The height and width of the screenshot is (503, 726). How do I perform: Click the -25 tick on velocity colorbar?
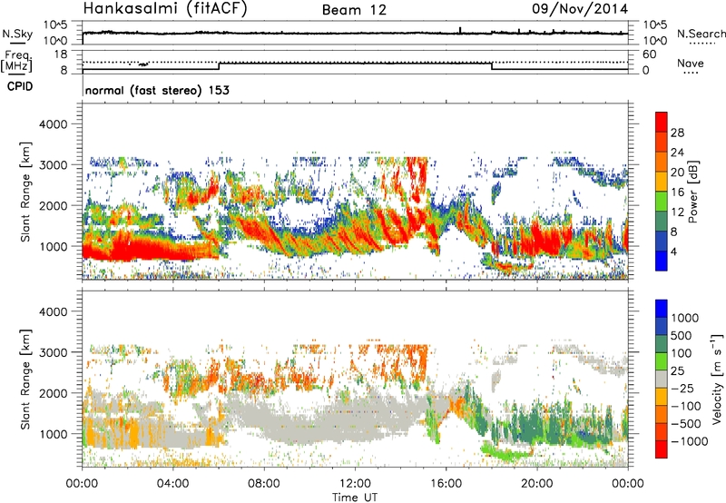(x=684, y=388)
